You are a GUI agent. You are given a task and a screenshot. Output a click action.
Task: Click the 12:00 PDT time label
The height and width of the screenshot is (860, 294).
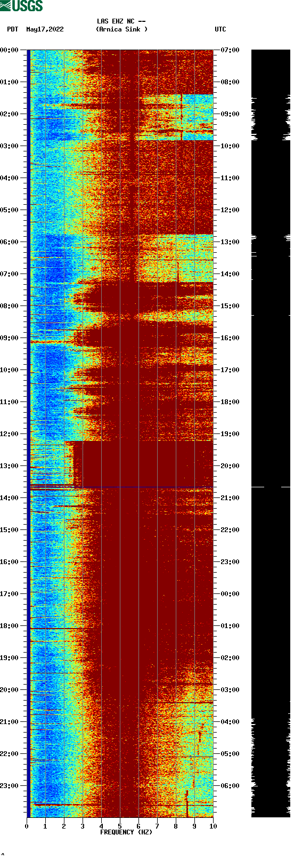click(x=10, y=434)
